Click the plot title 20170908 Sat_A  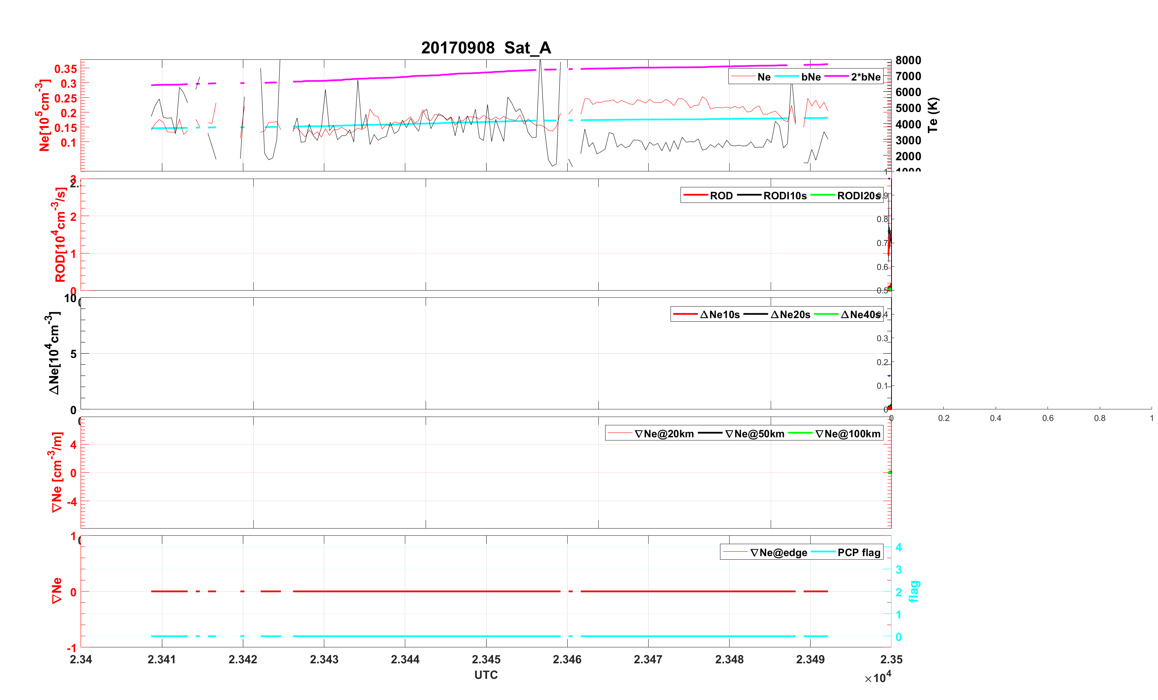(486, 47)
